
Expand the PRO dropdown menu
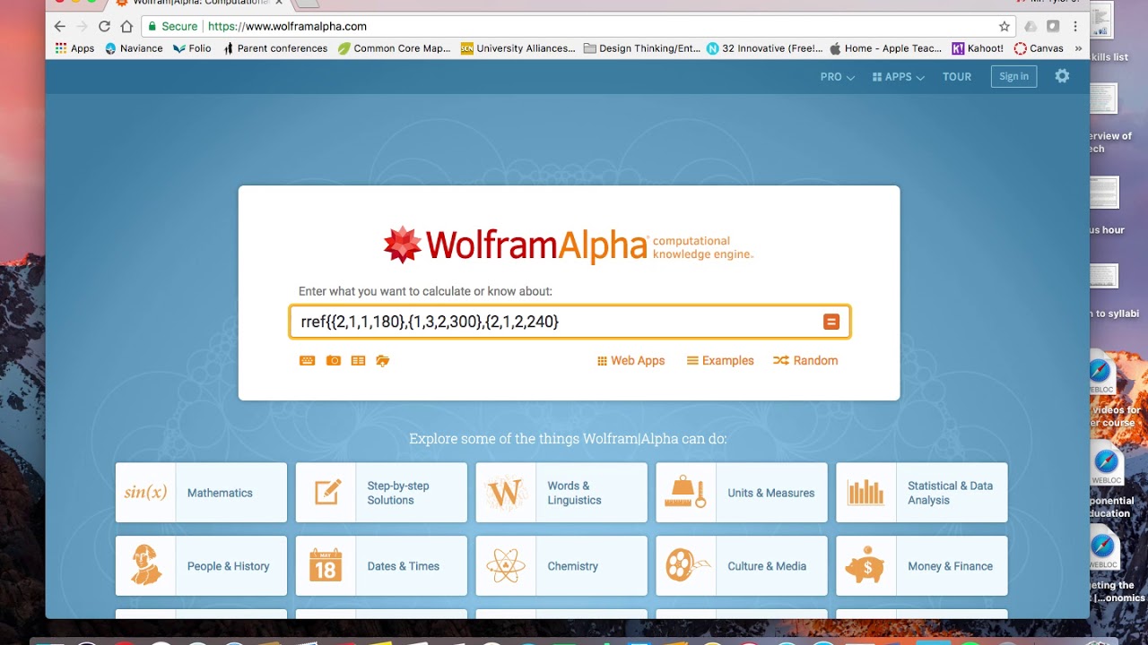837,77
